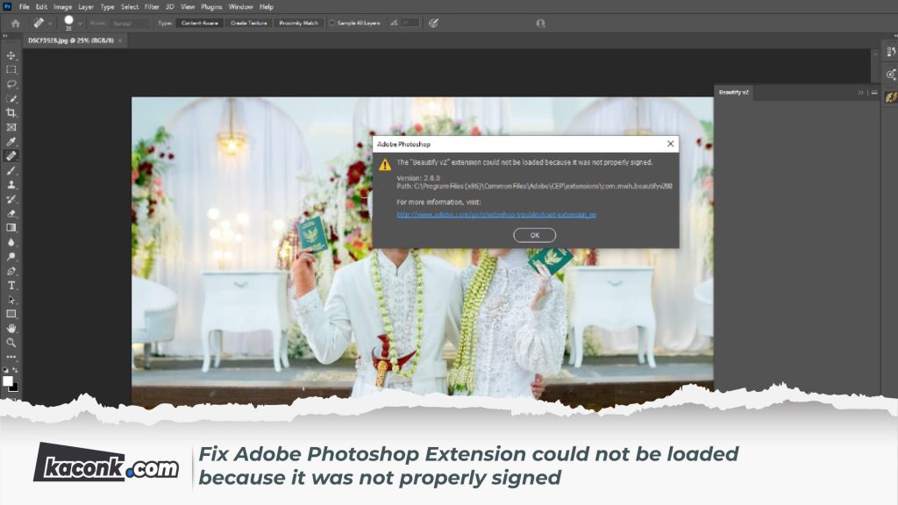Choose the Content-Aware type button

(x=200, y=24)
